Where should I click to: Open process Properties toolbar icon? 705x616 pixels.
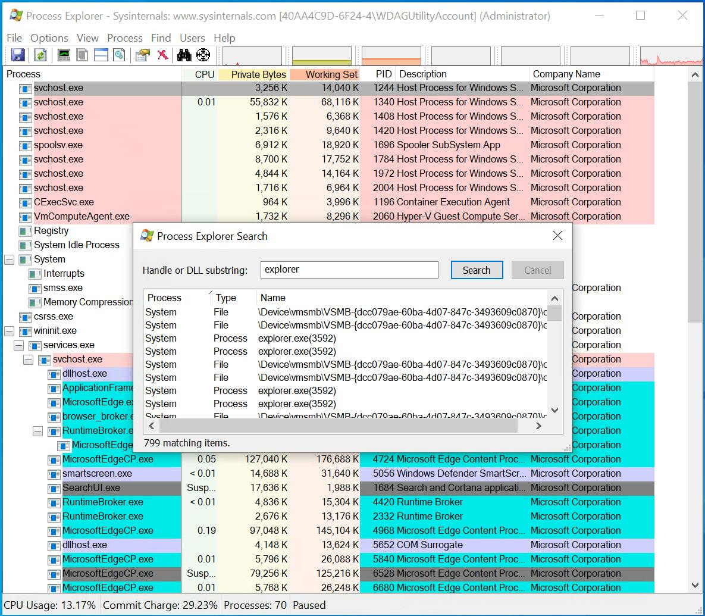pyautogui.click(x=142, y=55)
